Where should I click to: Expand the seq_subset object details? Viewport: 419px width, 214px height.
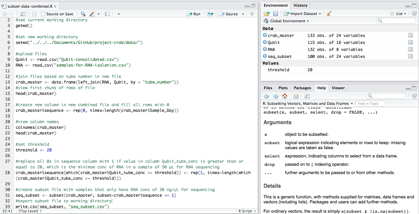point(265,56)
